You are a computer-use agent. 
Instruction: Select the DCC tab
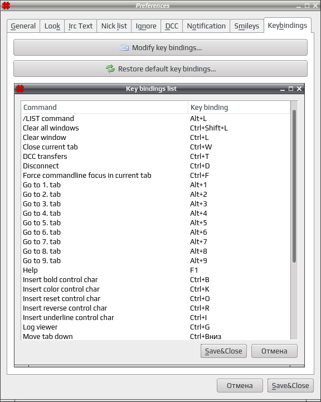click(x=172, y=26)
